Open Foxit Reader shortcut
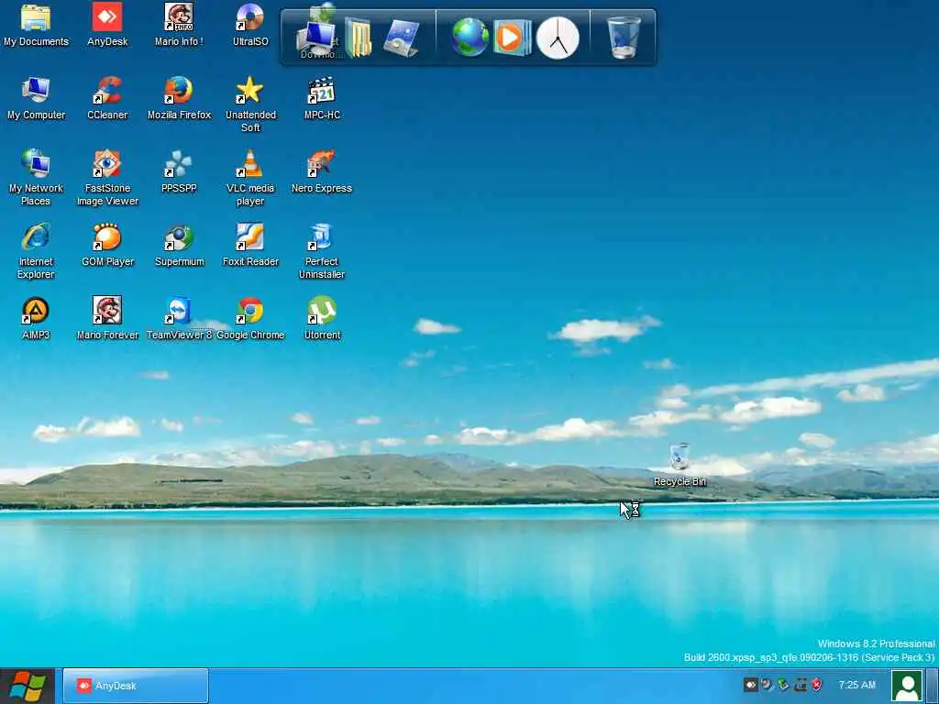Screen dimensions: 939x704 coord(250,246)
